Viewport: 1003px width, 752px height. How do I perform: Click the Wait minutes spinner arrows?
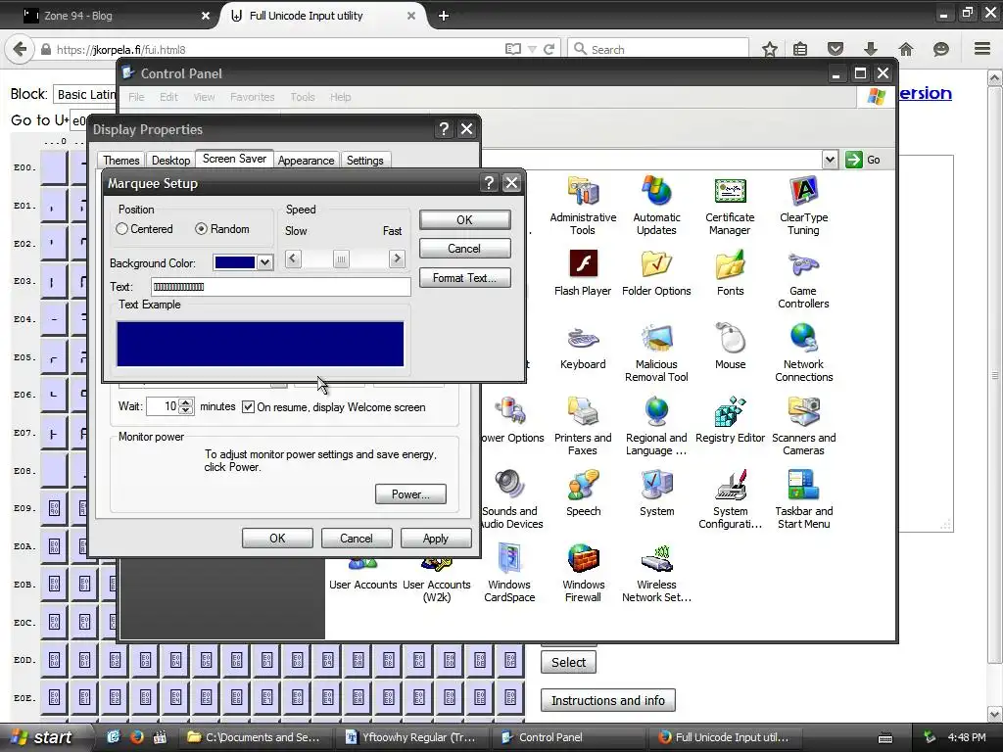click(186, 406)
